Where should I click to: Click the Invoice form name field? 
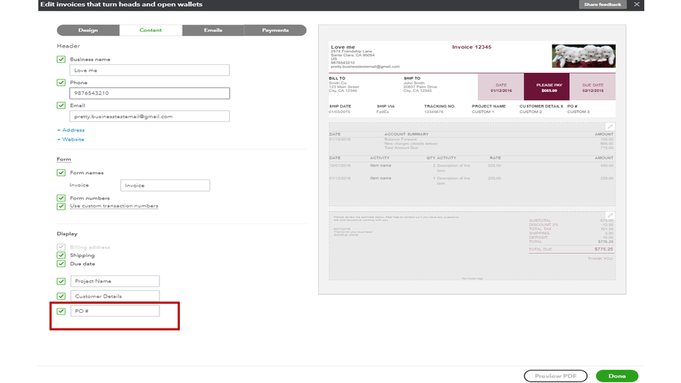tap(165, 185)
